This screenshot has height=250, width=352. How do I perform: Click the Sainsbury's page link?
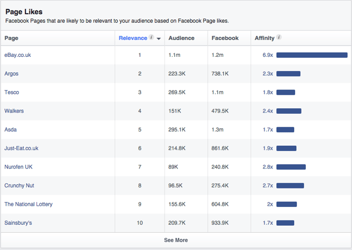pyautogui.click(x=18, y=223)
